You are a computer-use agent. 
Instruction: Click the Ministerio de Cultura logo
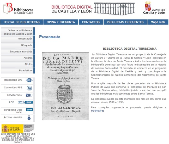[x=18, y=129]
